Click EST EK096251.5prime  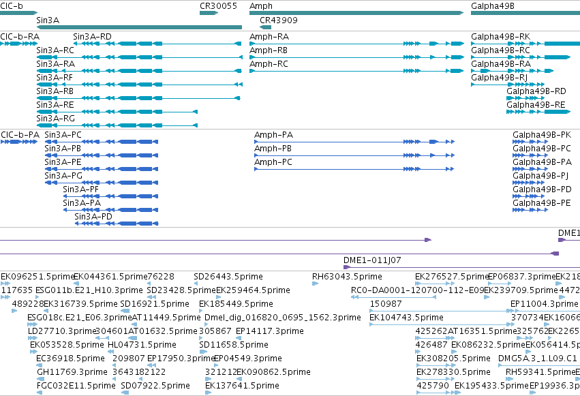5,284
